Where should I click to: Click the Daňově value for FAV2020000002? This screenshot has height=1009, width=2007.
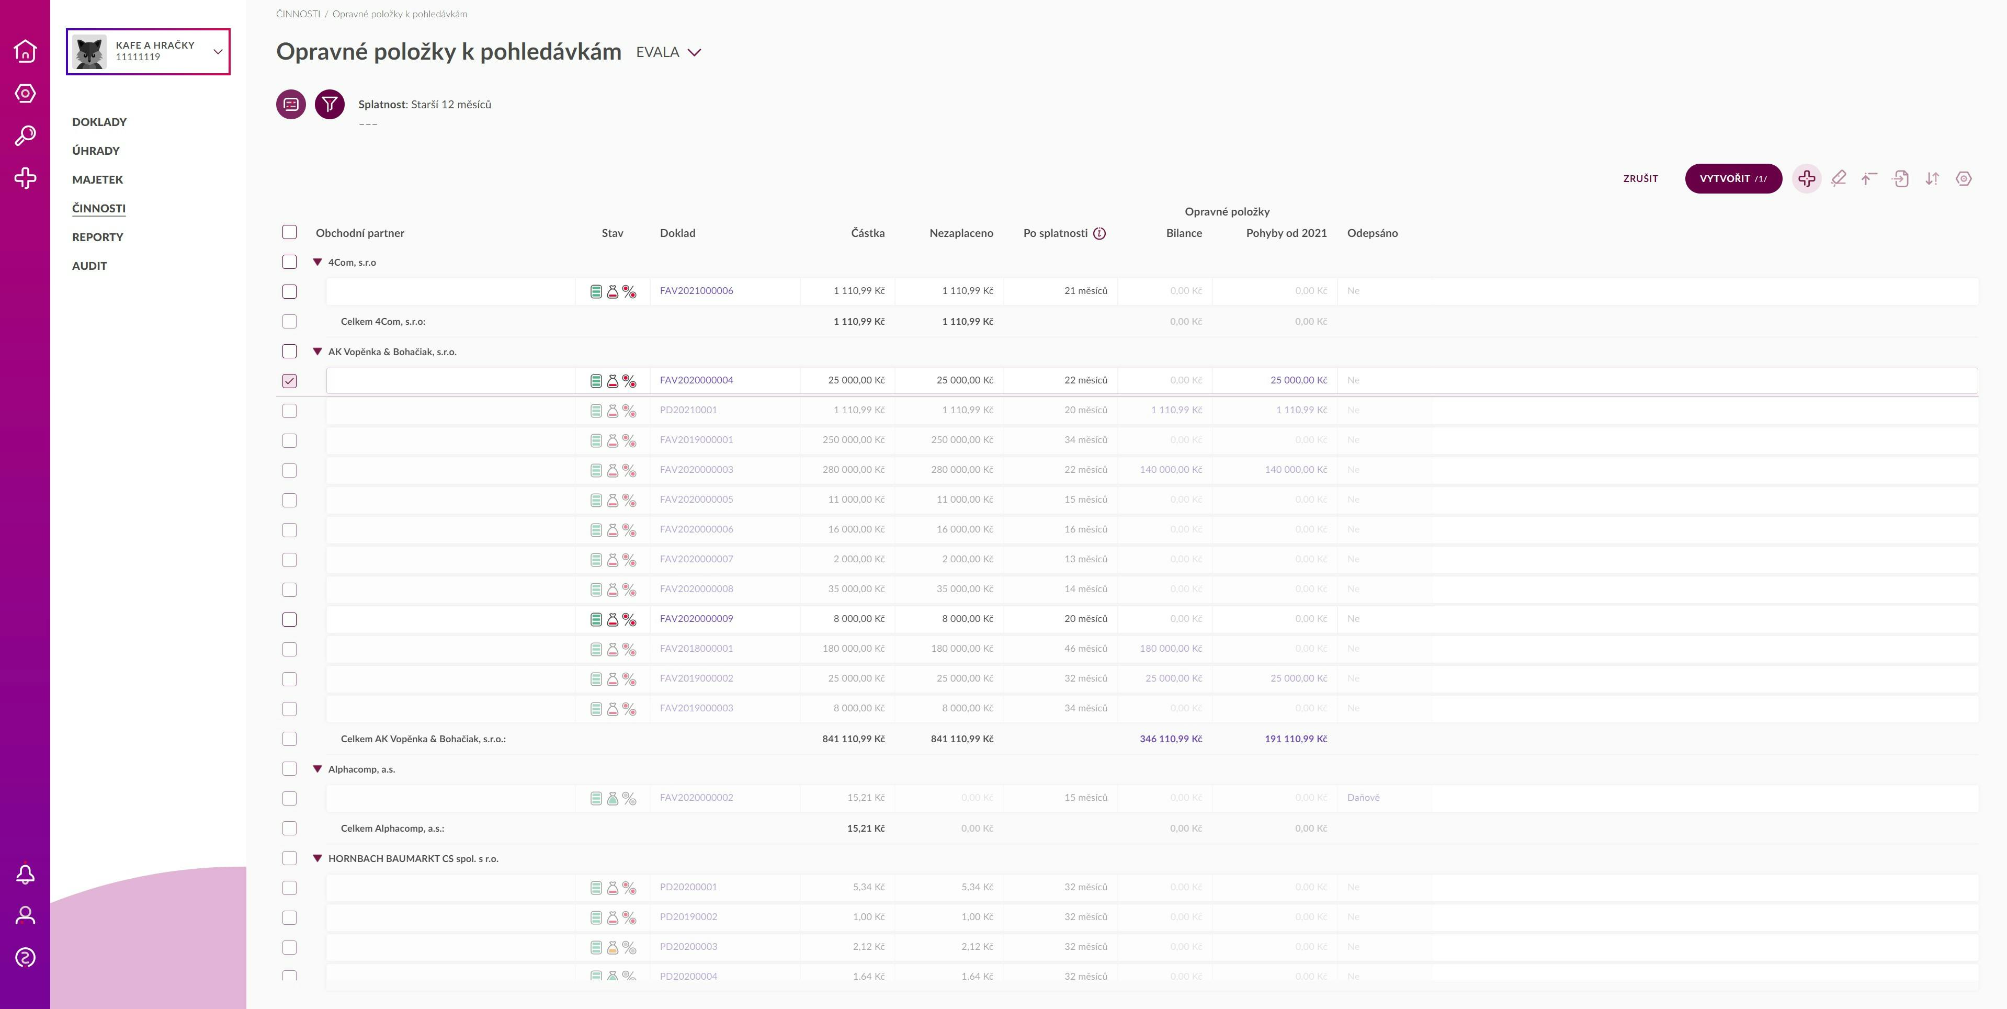pos(1363,798)
